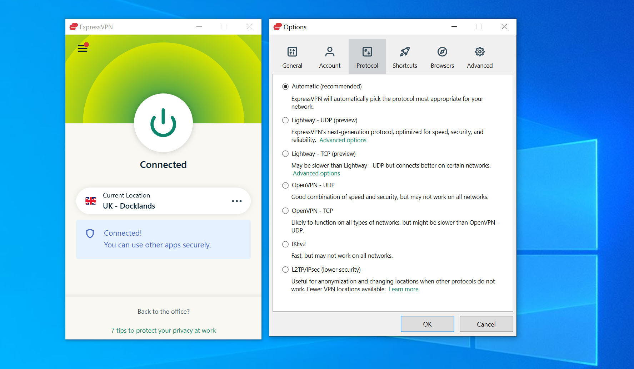Click the power button to disconnect VPN

click(x=163, y=123)
